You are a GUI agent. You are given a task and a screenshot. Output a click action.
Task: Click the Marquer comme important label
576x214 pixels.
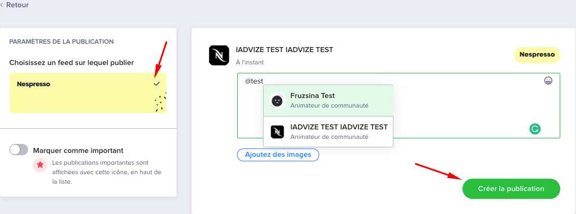(78, 150)
